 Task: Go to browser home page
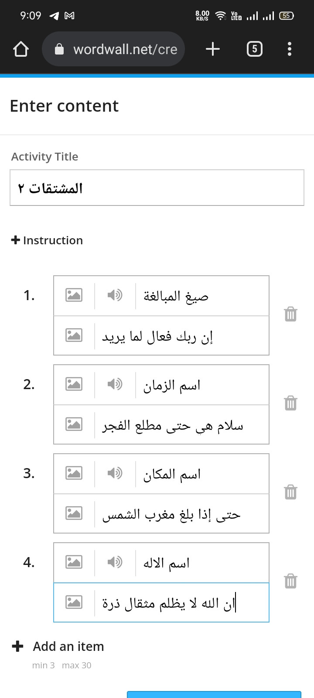pyautogui.click(x=21, y=49)
